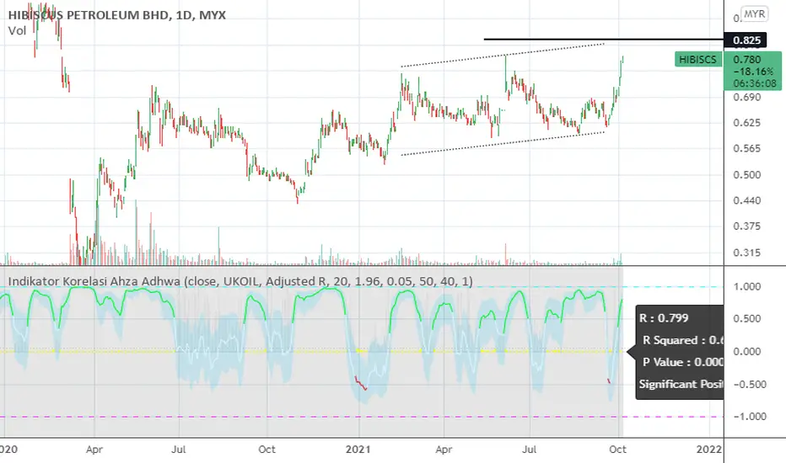Click the R : 0.799 tooltip line

click(x=664, y=318)
